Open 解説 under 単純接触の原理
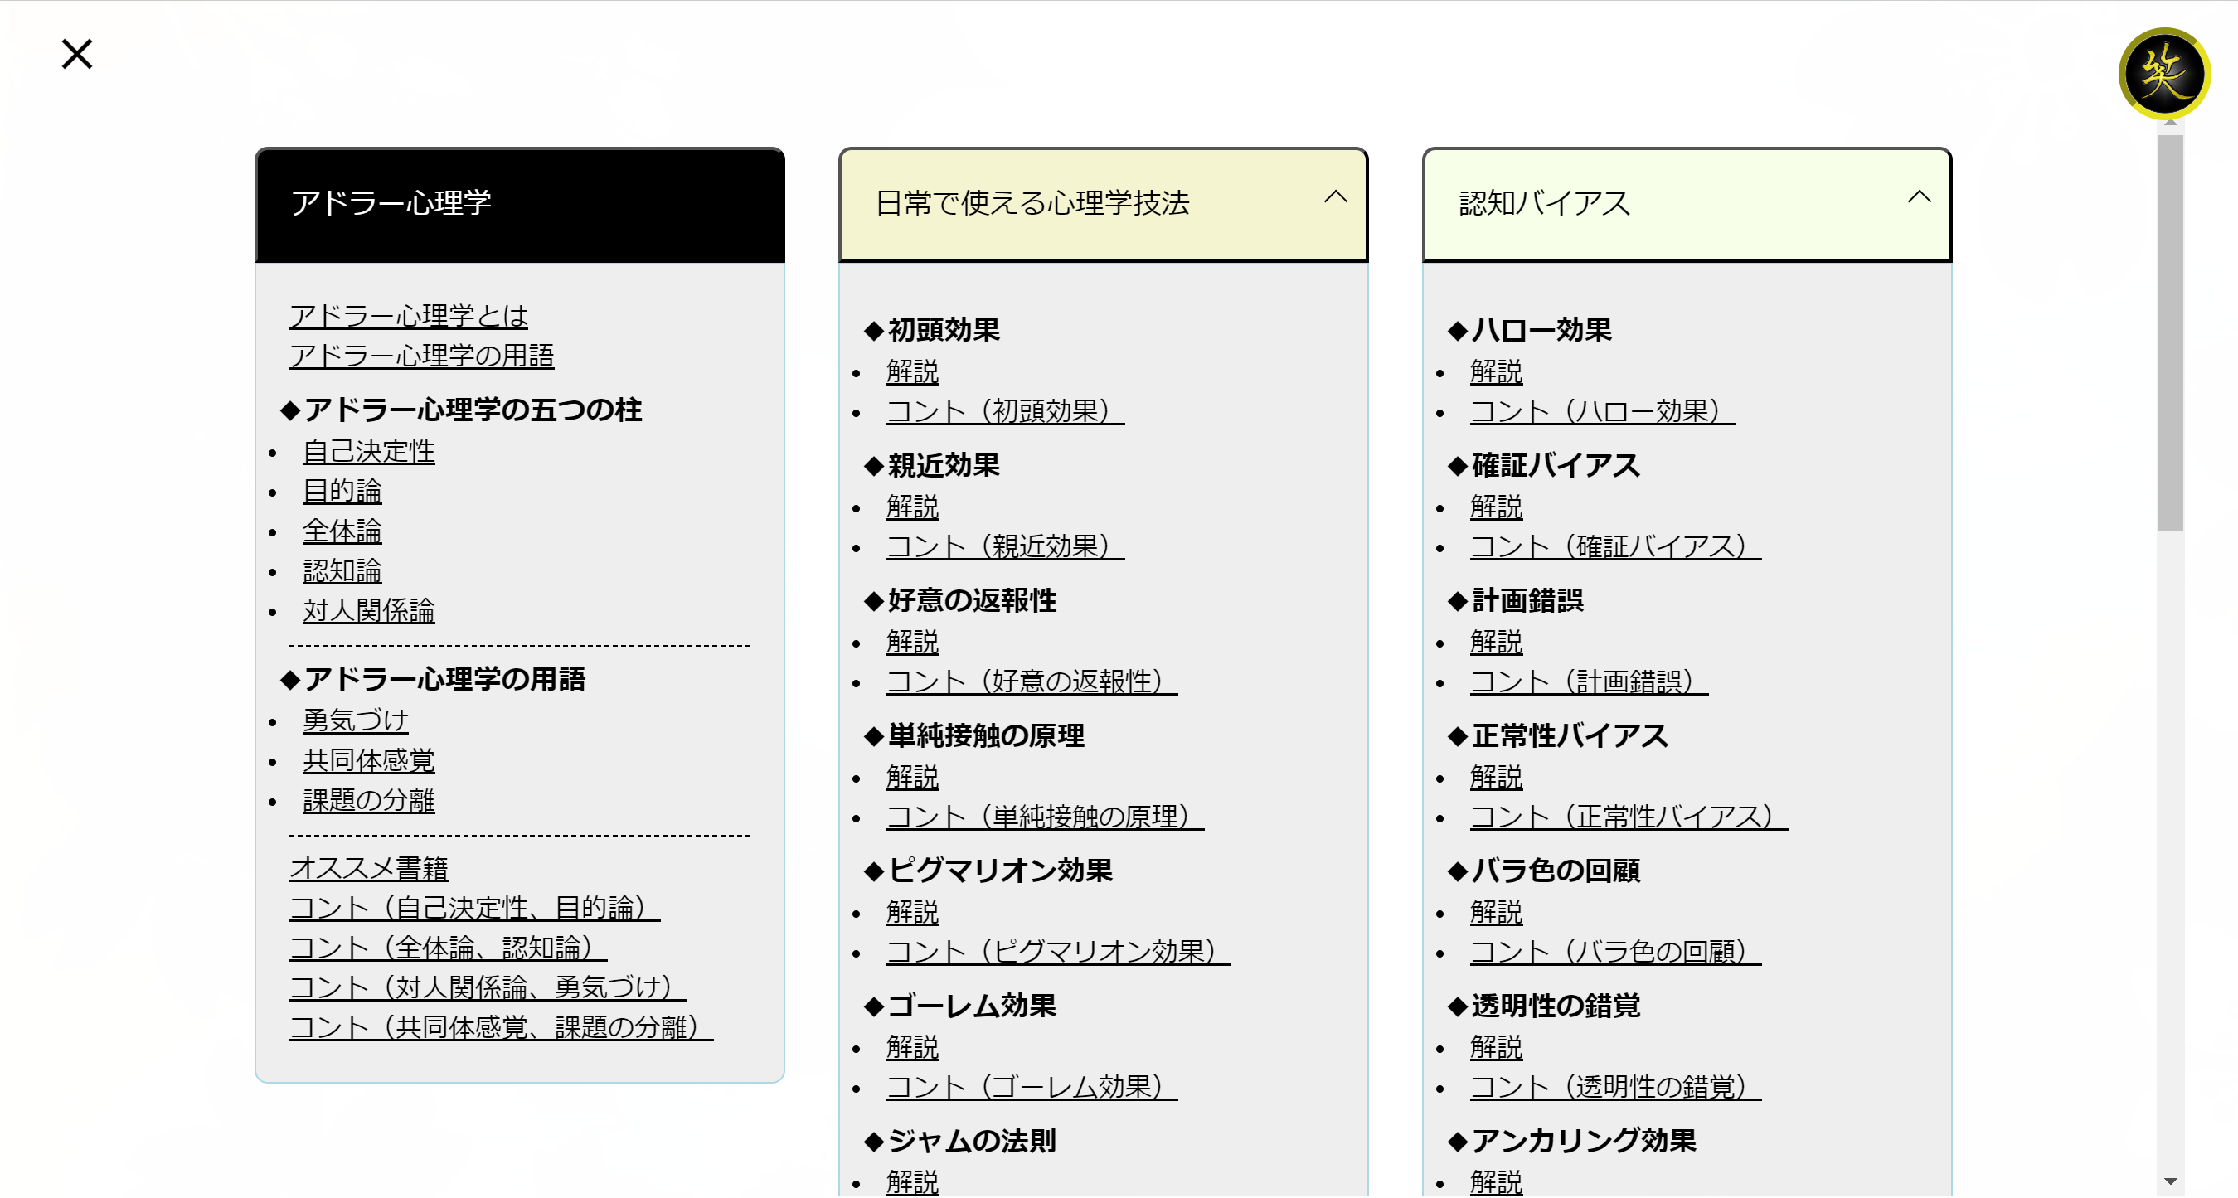 click(x=912, y=778)
